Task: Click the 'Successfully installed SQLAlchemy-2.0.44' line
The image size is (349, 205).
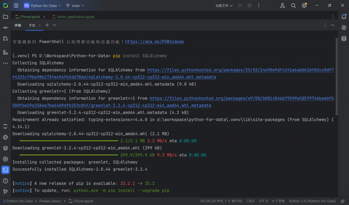Action: click(x=80, y=169)
